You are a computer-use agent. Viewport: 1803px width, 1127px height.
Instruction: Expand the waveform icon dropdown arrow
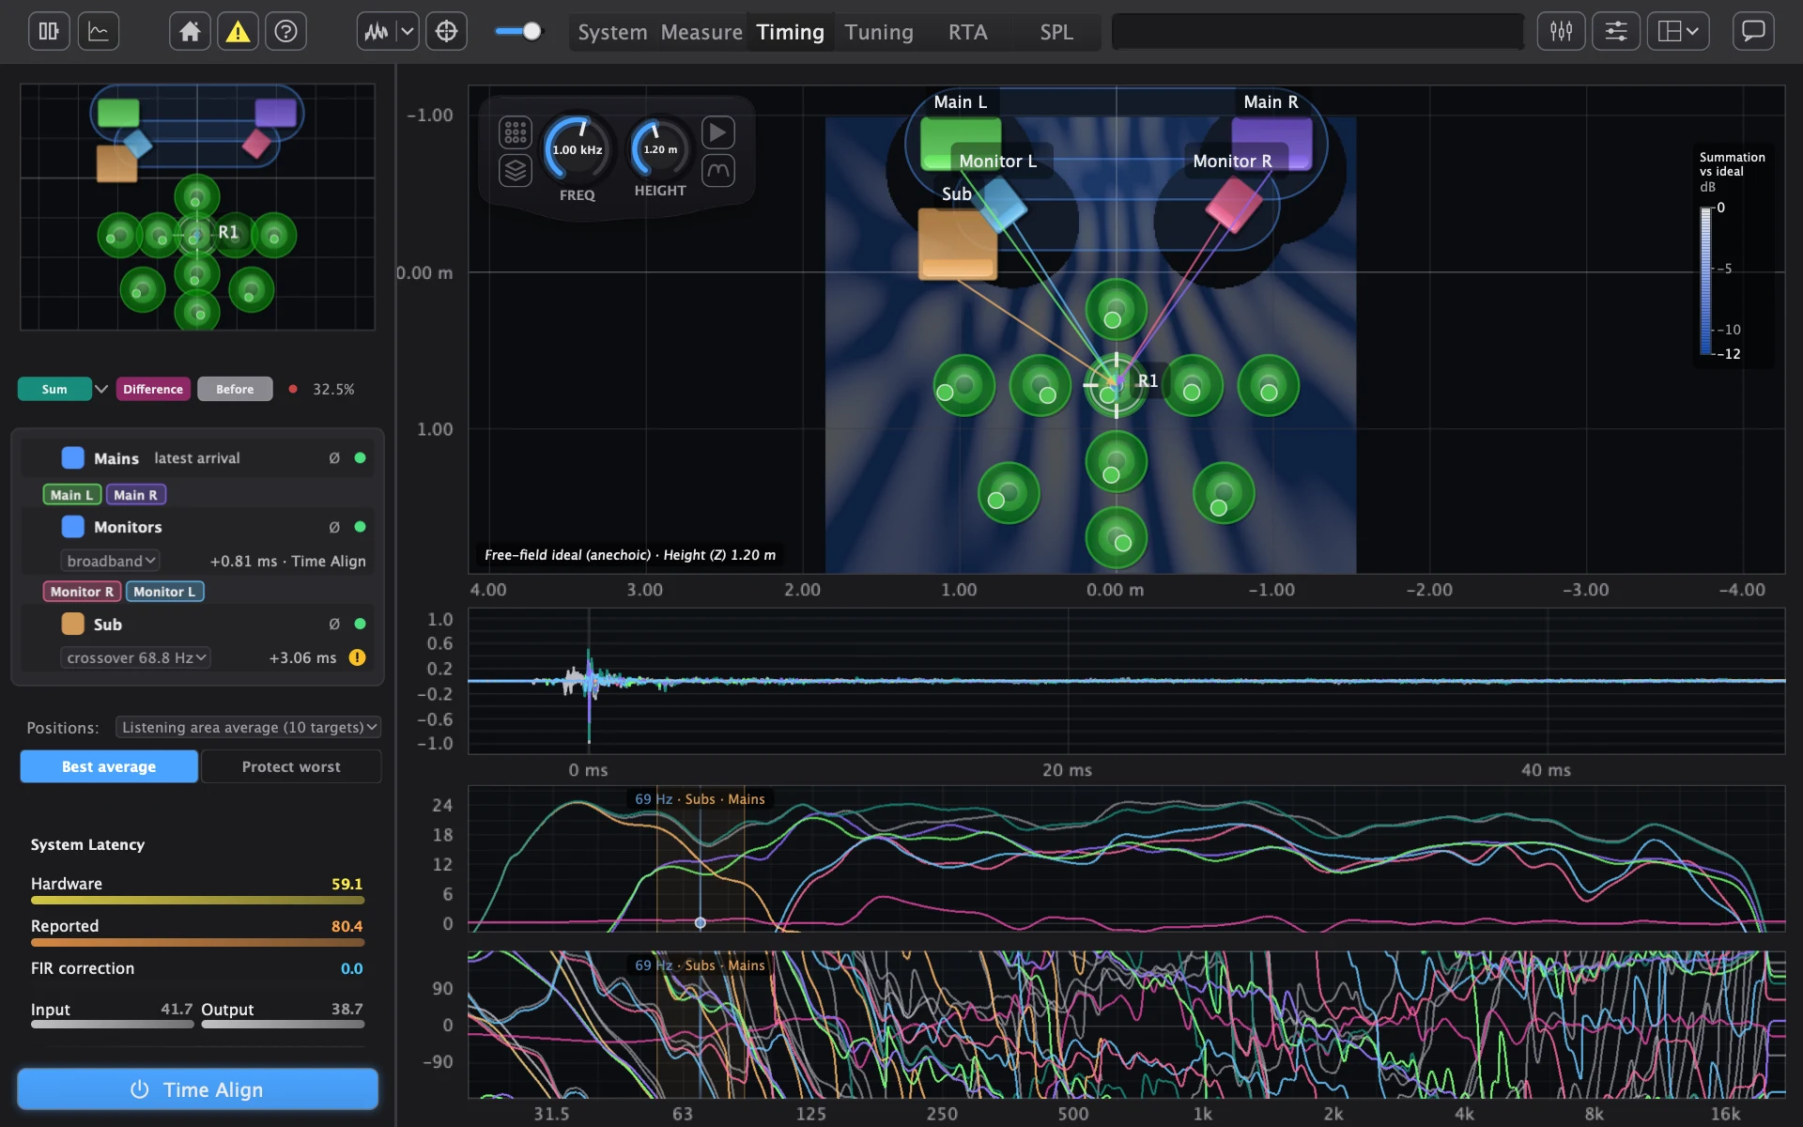pos(408,32)
